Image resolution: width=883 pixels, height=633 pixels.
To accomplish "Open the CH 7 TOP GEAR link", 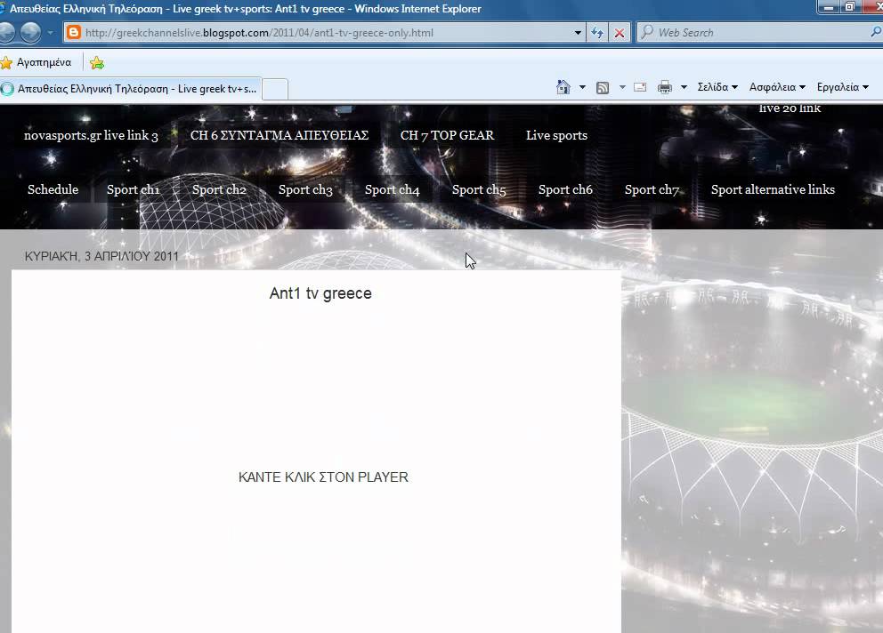I will coord(447,136).
